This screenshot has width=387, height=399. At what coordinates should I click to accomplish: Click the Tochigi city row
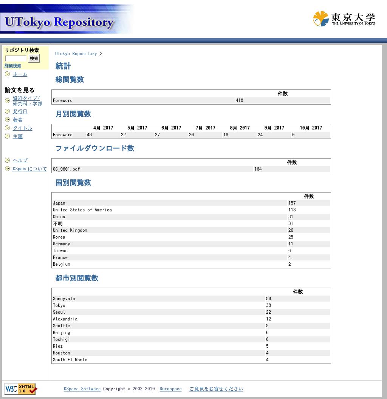pos(191,339)
